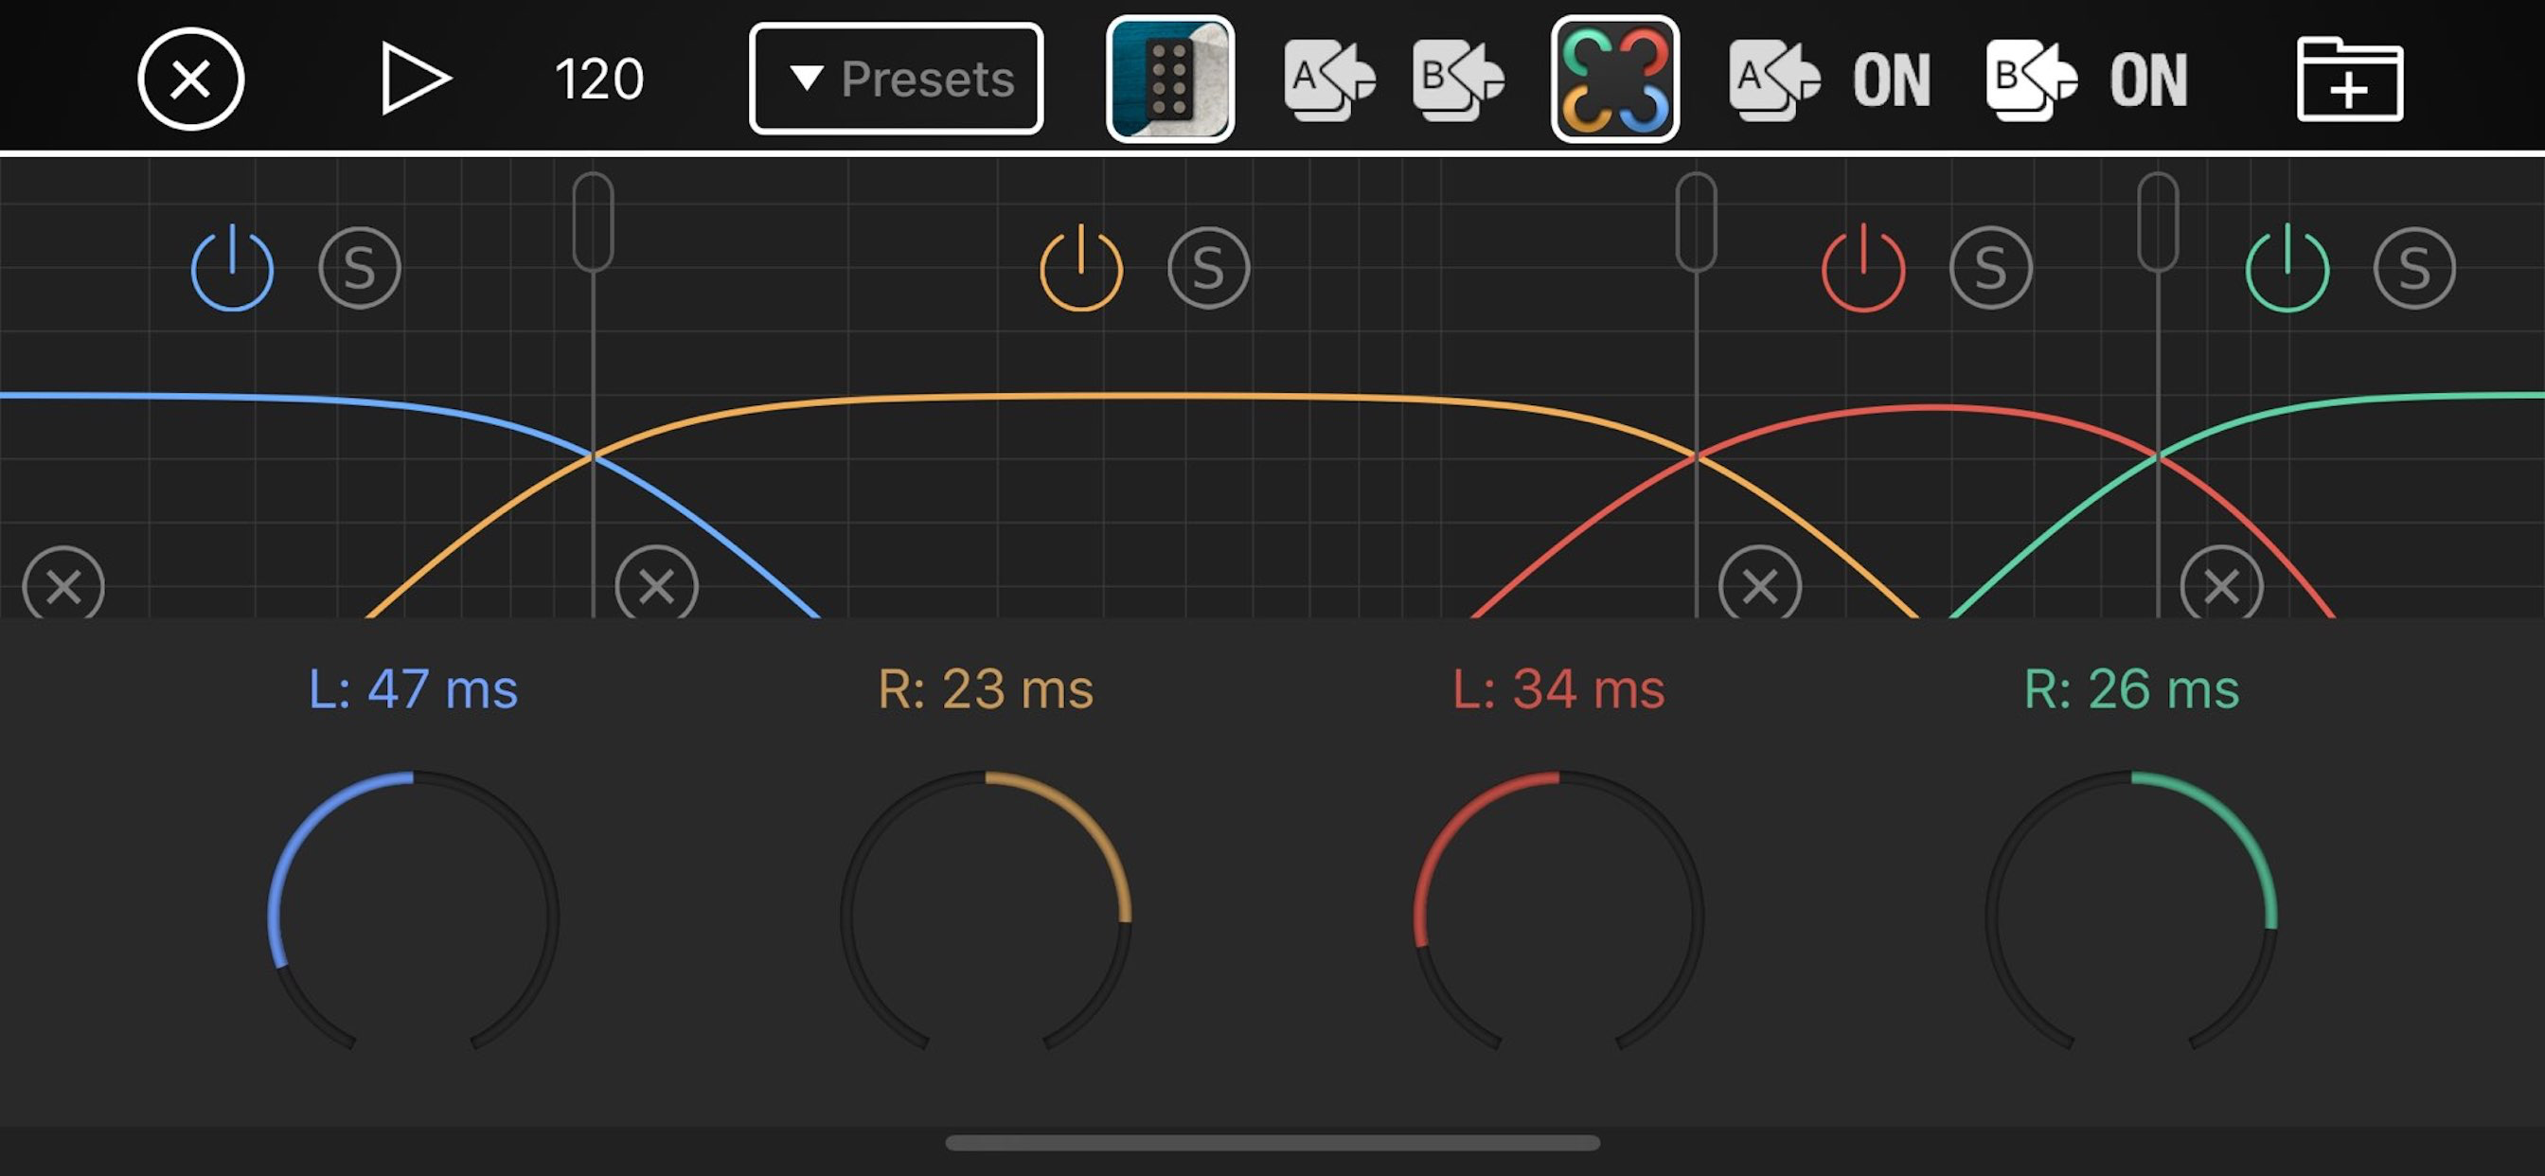Click the R: 26 ms delay label
This screenshot has width=2545, height=1176.
(x=2131, y=688)
